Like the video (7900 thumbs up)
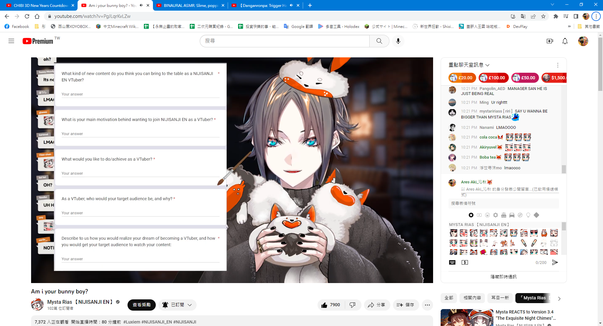Image resolution: width=603 pixels, height=326 pixels. (331, 305)
